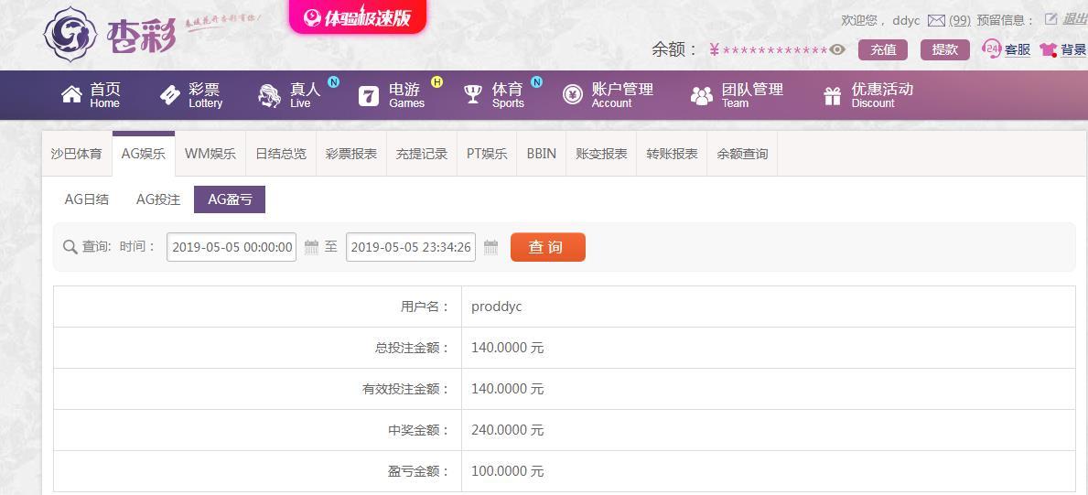
Task: Switch to BBIN tab
Action: point(541,154)
